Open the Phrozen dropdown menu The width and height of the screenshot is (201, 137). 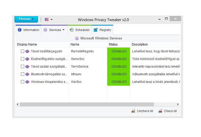tap(26, 19)
